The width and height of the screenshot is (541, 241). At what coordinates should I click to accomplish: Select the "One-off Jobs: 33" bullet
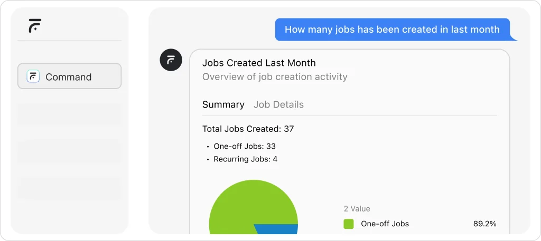tap(244, 146)
